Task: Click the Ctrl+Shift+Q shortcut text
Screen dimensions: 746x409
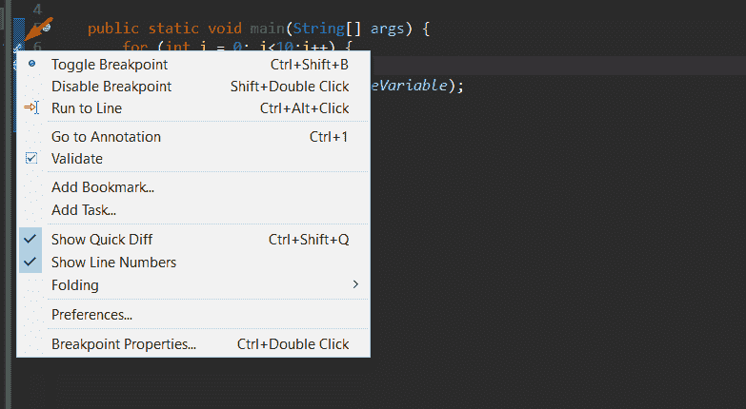Action: pyautogui.click(x=309, y=239)
